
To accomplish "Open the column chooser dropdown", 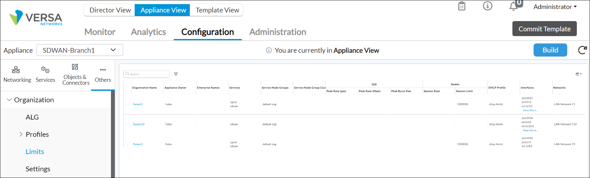I will click(578, 74).
